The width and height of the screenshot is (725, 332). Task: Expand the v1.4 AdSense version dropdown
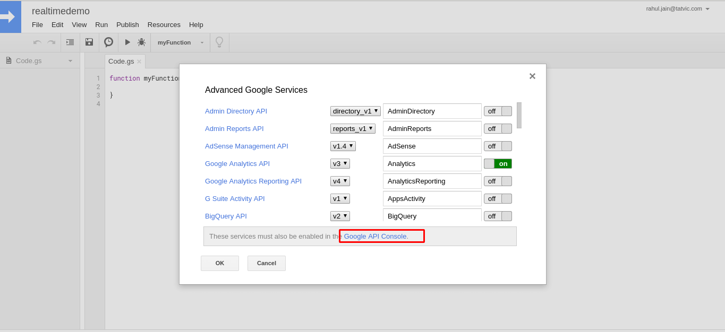click(x=343, y=146)
